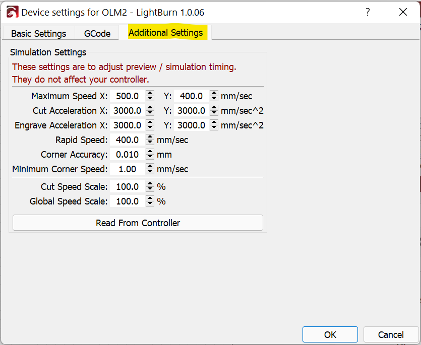The height and width of the screenshot is (345, 421).
Task: Increase Engrave Acceleration Y value
Action: coord(214,122)
